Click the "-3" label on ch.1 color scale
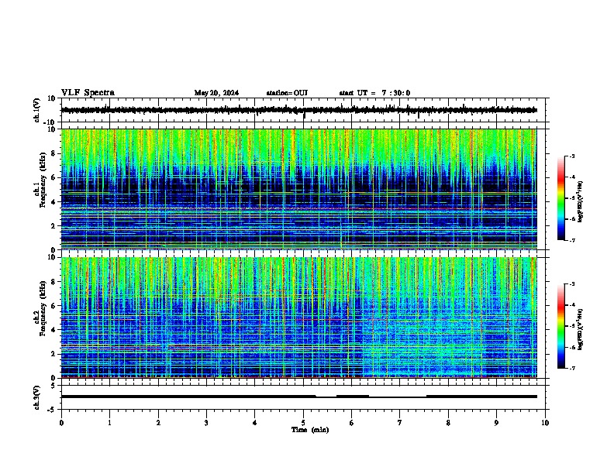This screenshot has height=474, width=614. [x=571, y=156]
